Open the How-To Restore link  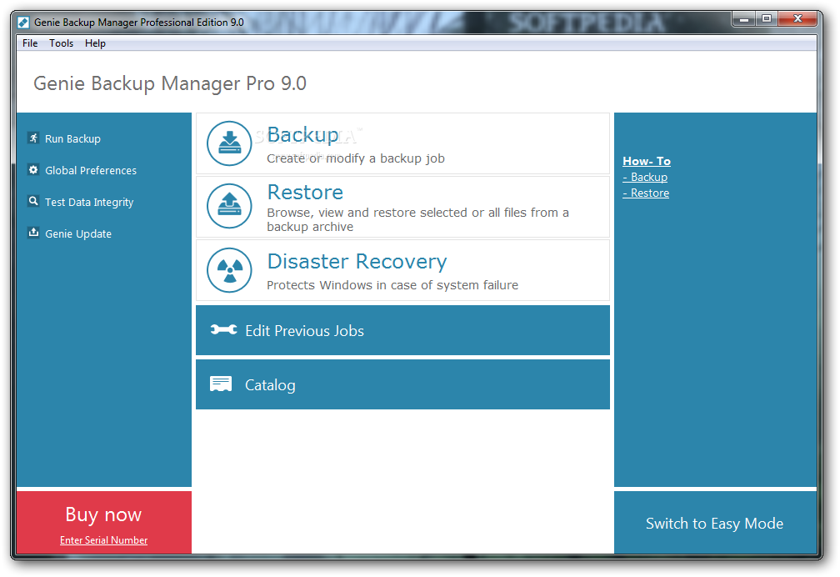click(x=646, y=193)
